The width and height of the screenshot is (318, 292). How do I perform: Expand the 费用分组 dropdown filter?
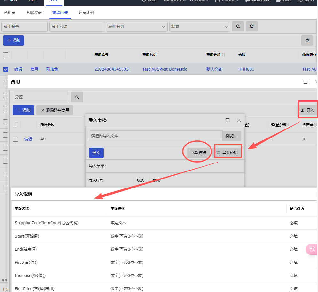point(137,27)
